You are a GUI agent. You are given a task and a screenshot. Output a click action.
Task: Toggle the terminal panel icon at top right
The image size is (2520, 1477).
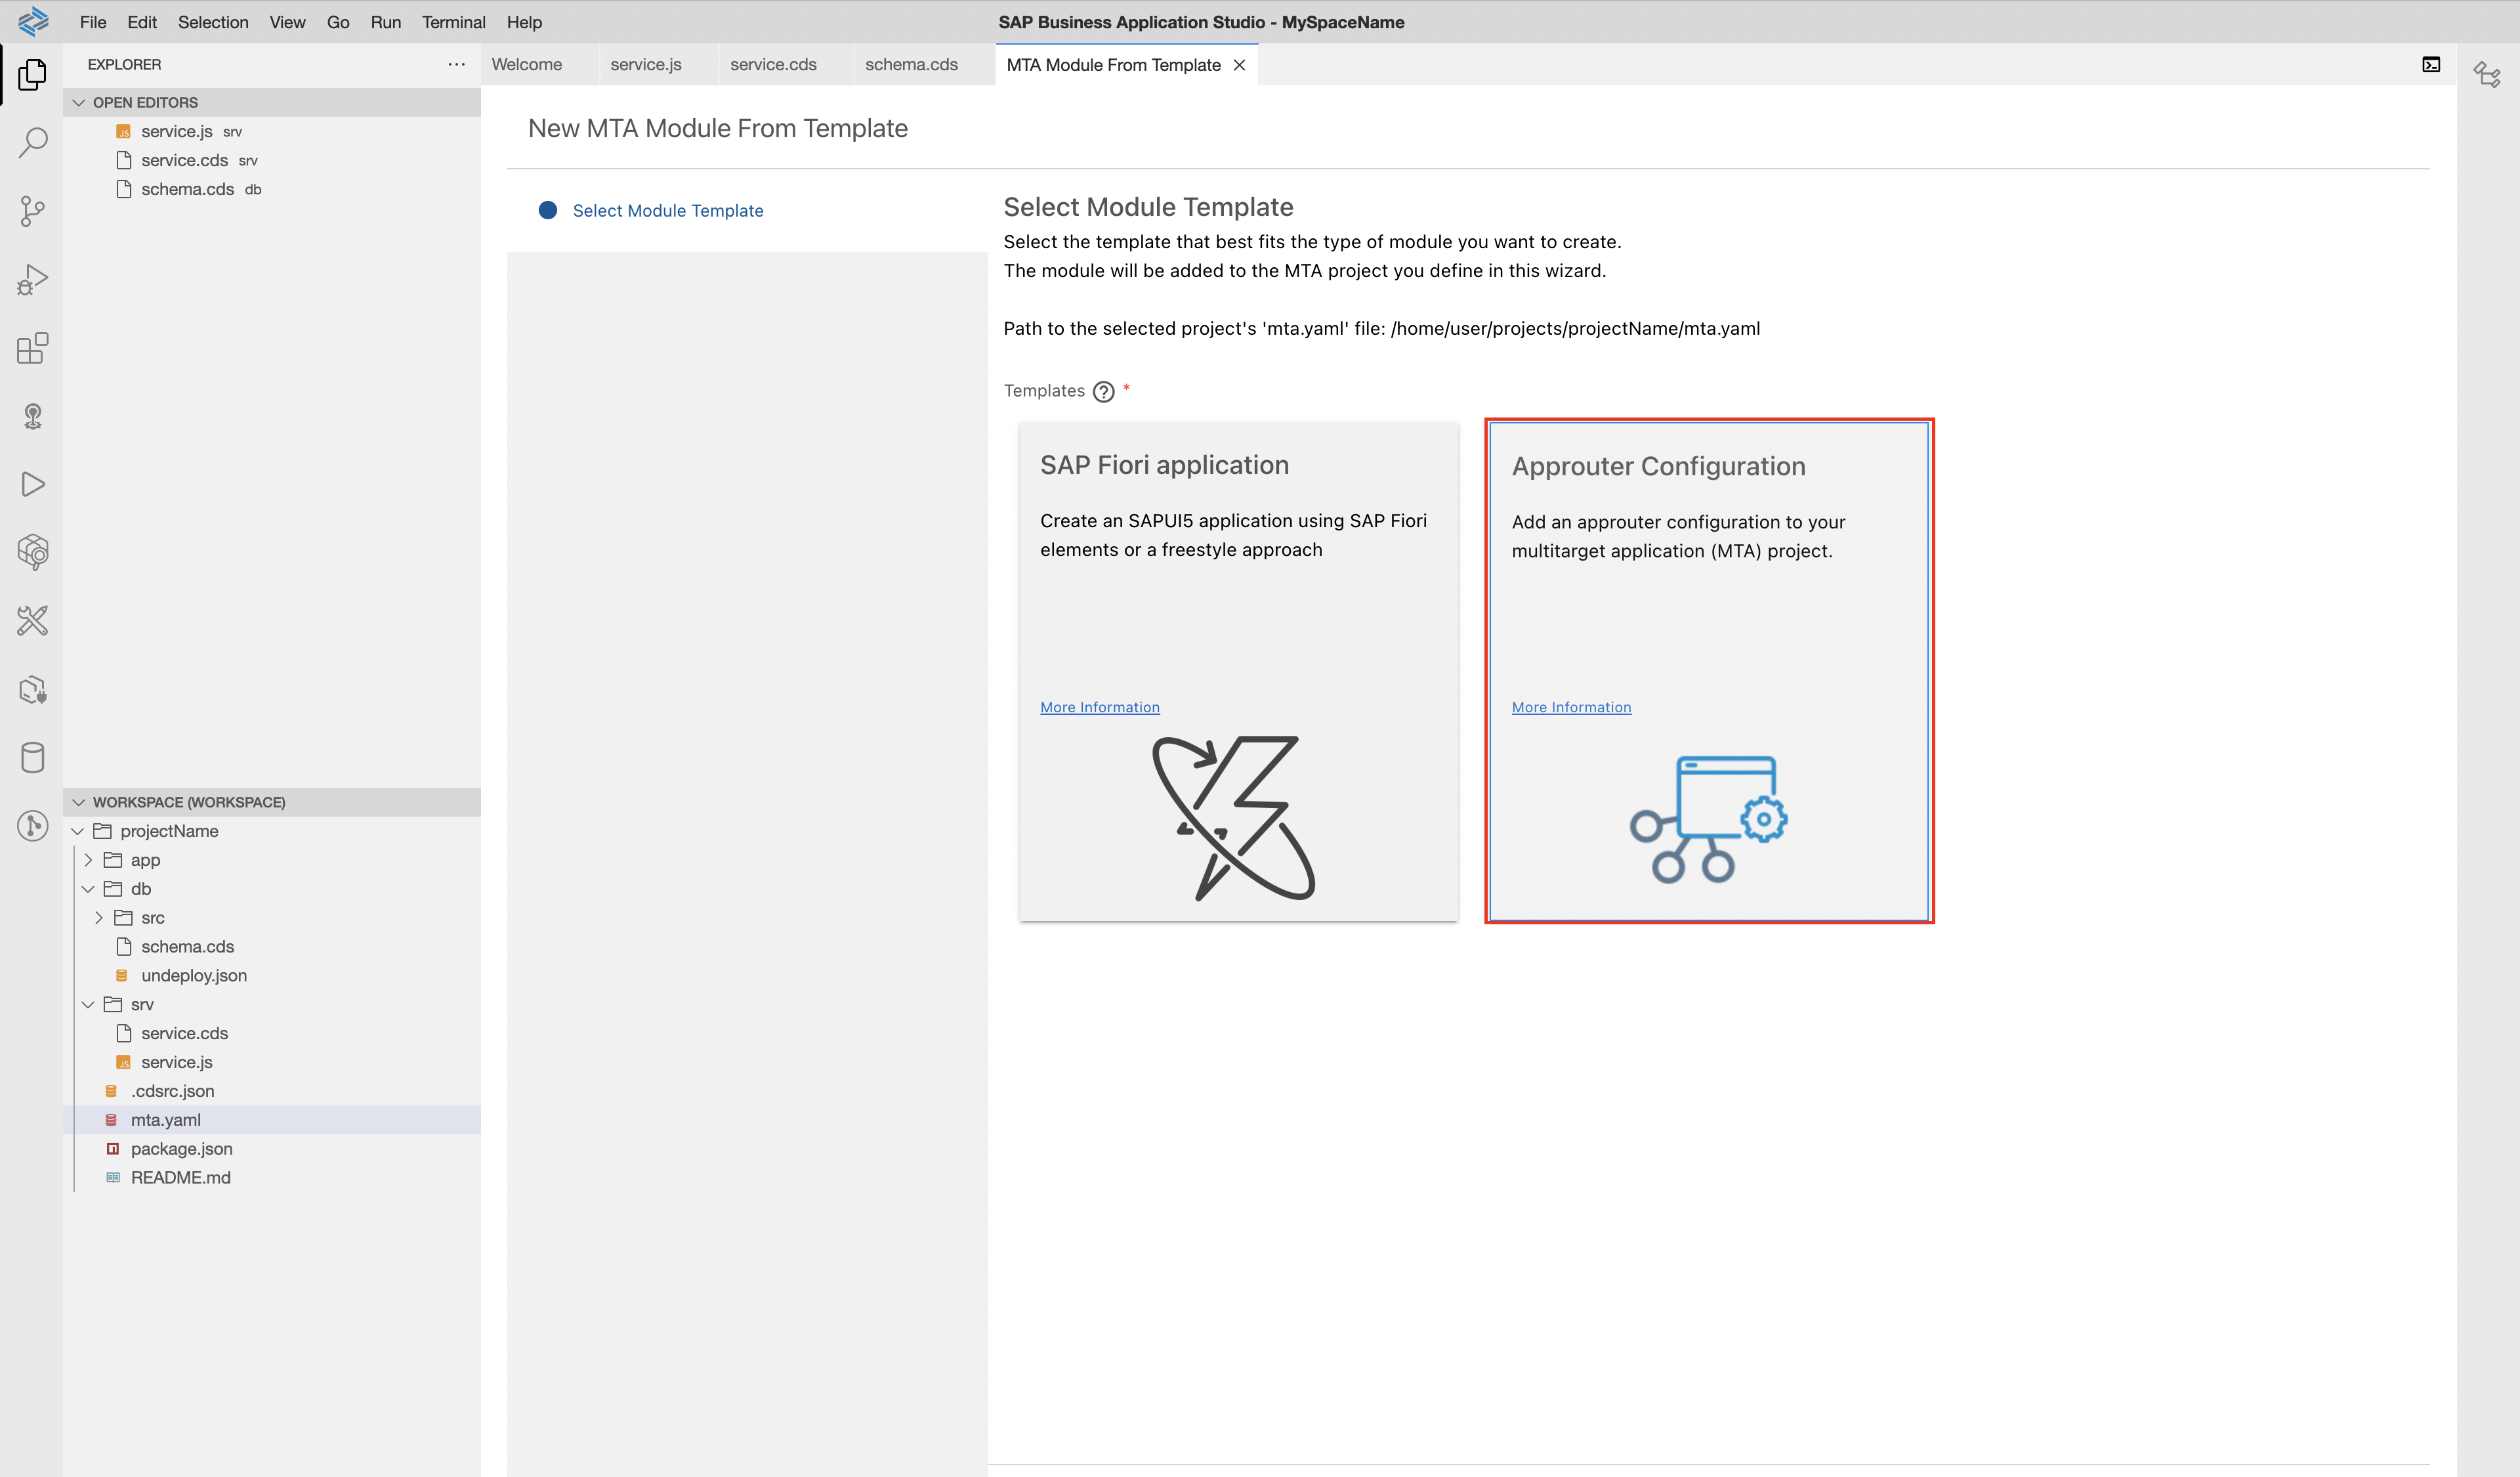2431,65
